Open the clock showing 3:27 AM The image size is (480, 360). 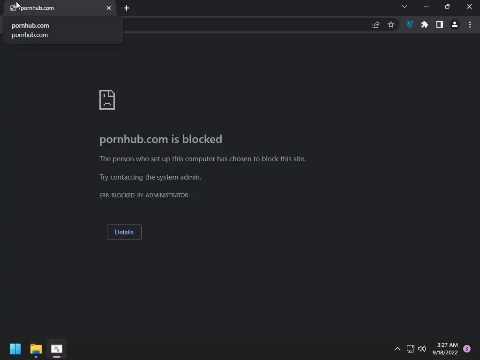(445, 349)
